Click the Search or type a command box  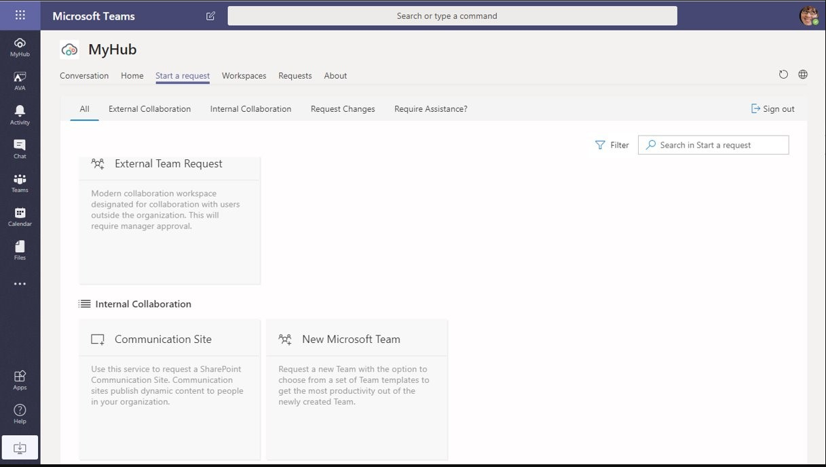[x=452, y=16]
